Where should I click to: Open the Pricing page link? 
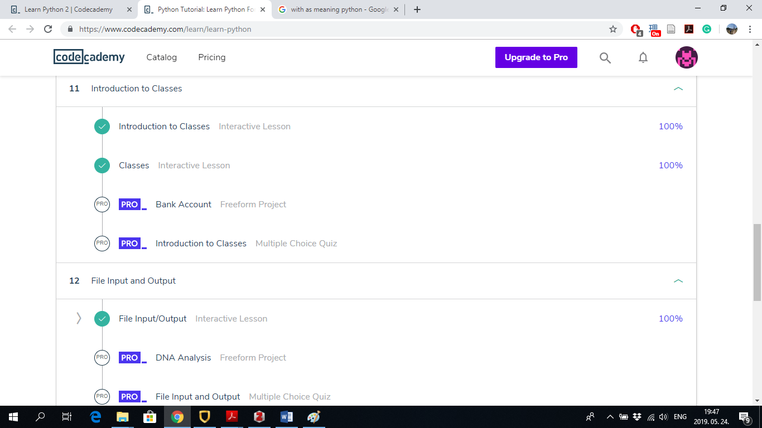[212, 57]
